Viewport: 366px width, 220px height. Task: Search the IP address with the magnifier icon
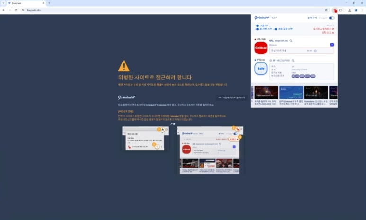tap(293, 61)
